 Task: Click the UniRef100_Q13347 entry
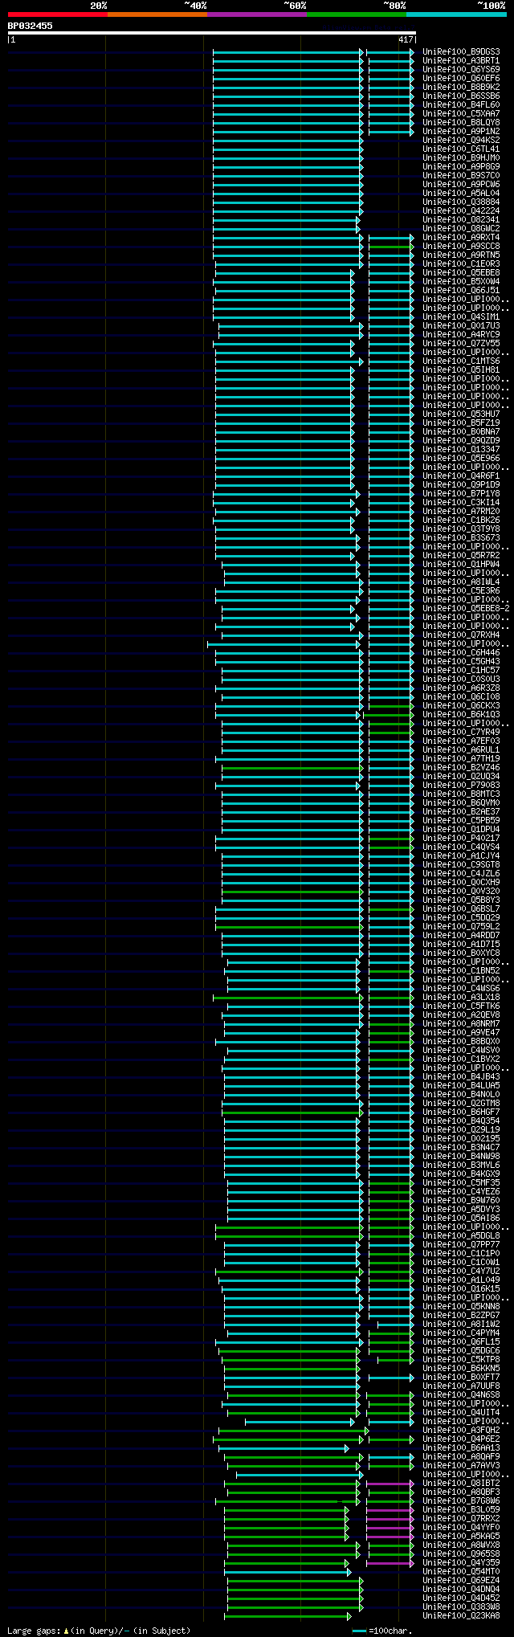click(x=461, y=449)
